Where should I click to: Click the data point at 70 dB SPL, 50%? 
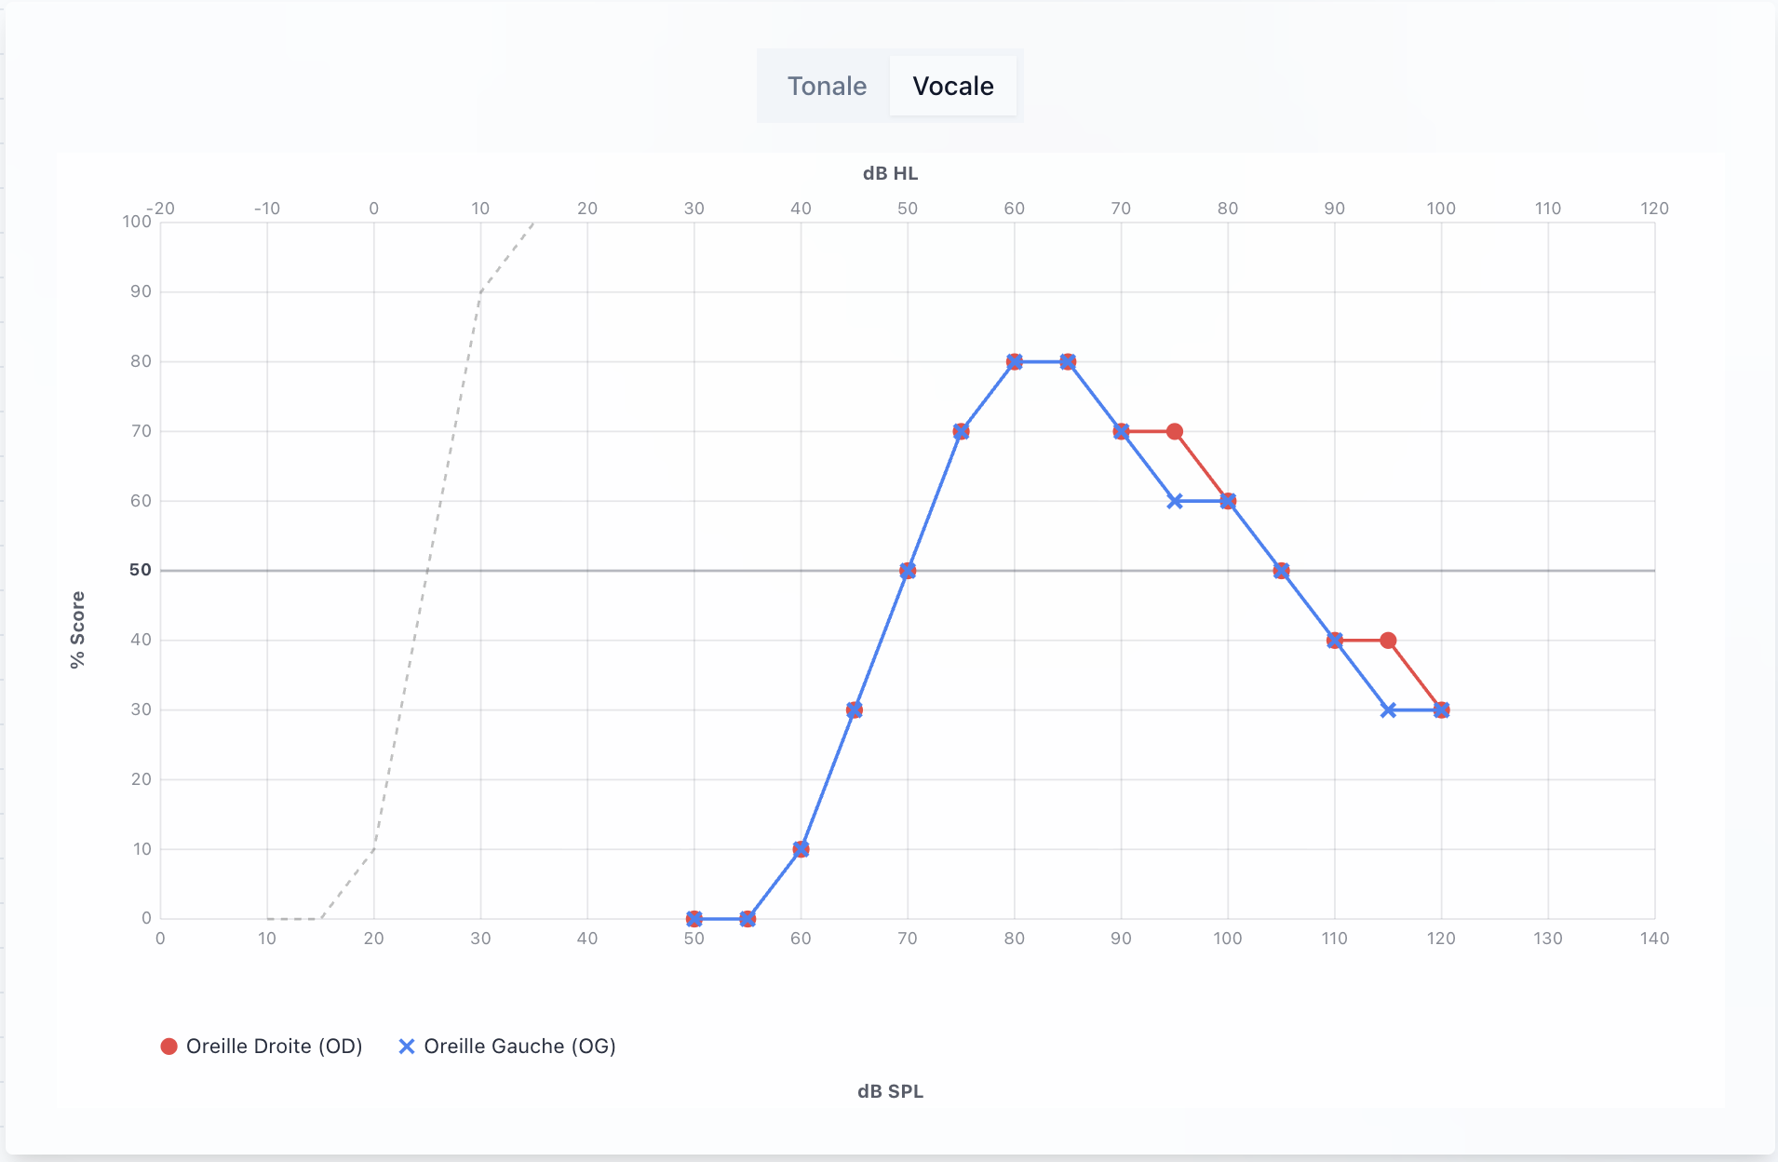[x=908, y=571]
